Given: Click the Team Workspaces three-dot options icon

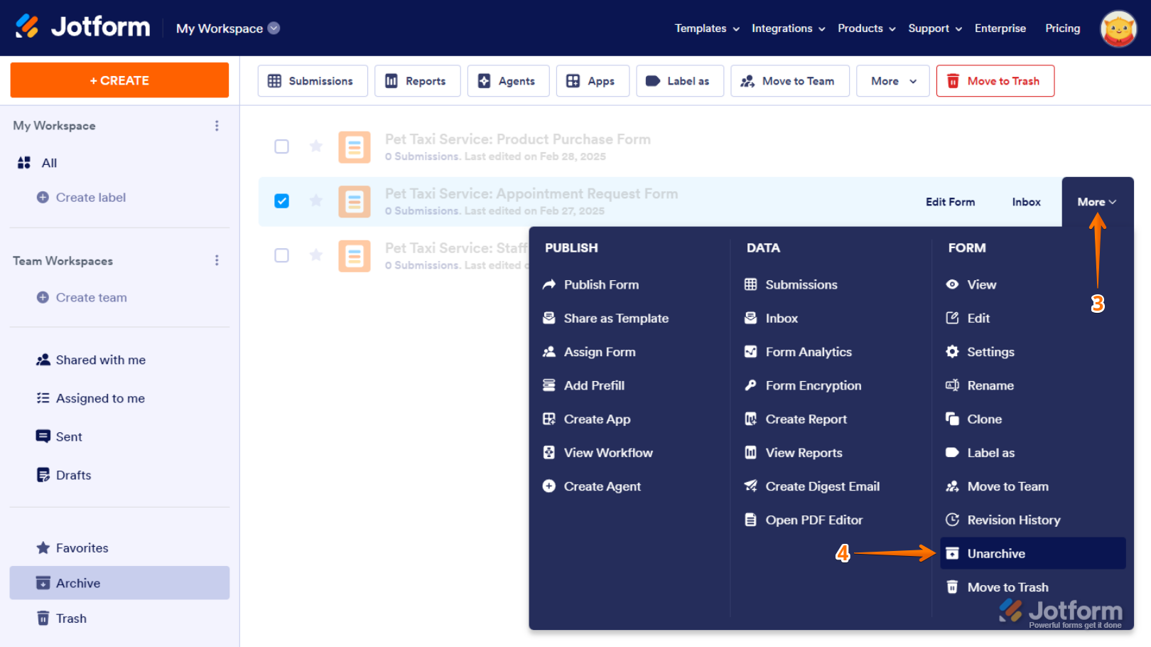Looking at the screenshot, I should (217, 261).
